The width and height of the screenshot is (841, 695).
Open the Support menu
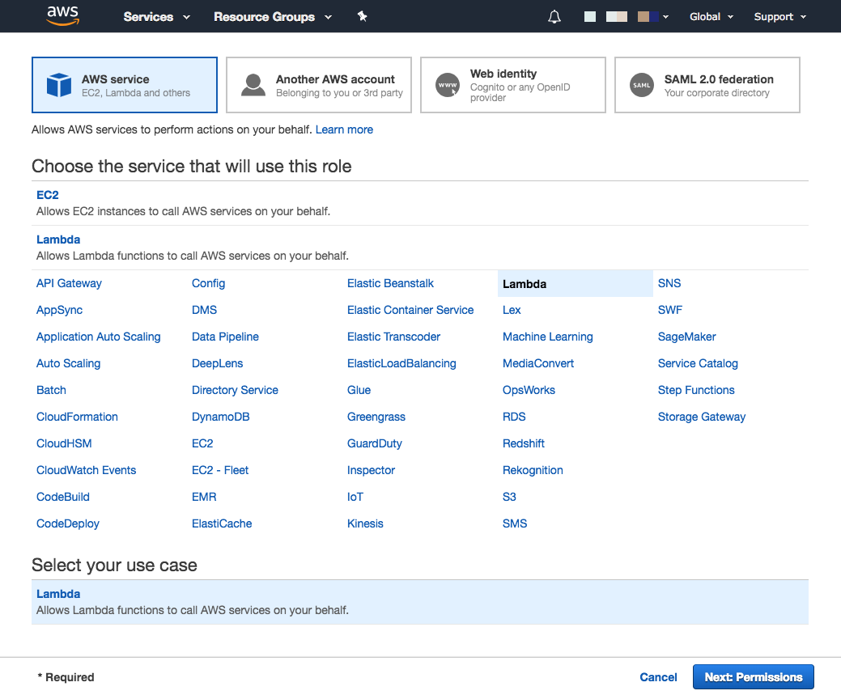click(779, 17)
